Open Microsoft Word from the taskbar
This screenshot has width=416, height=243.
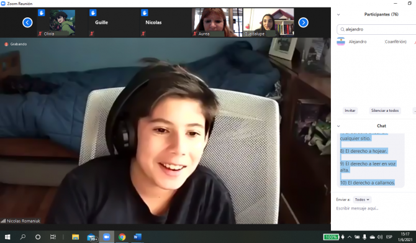tap(137, 237)
